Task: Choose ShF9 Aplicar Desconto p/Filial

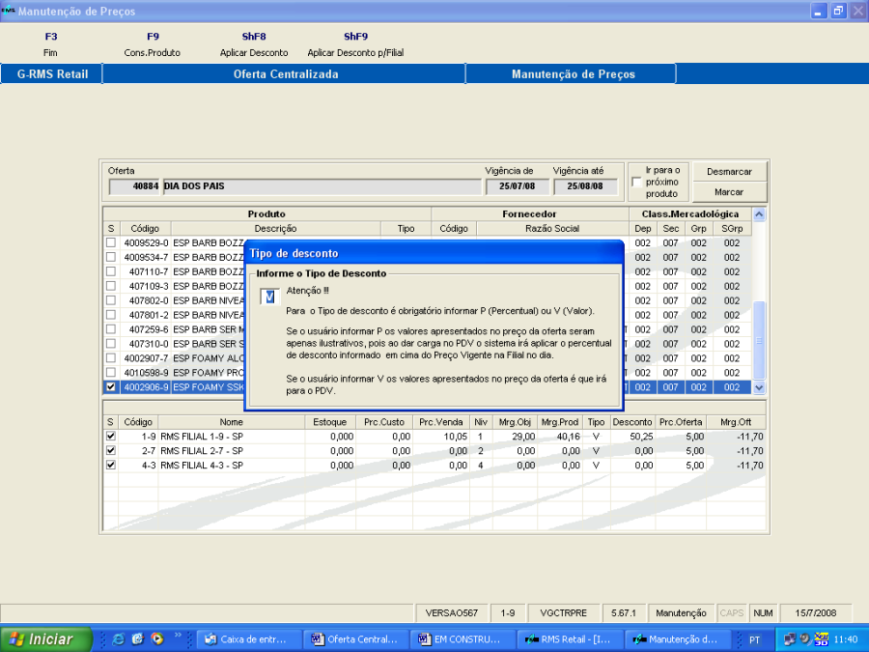Action: (355, 44)
